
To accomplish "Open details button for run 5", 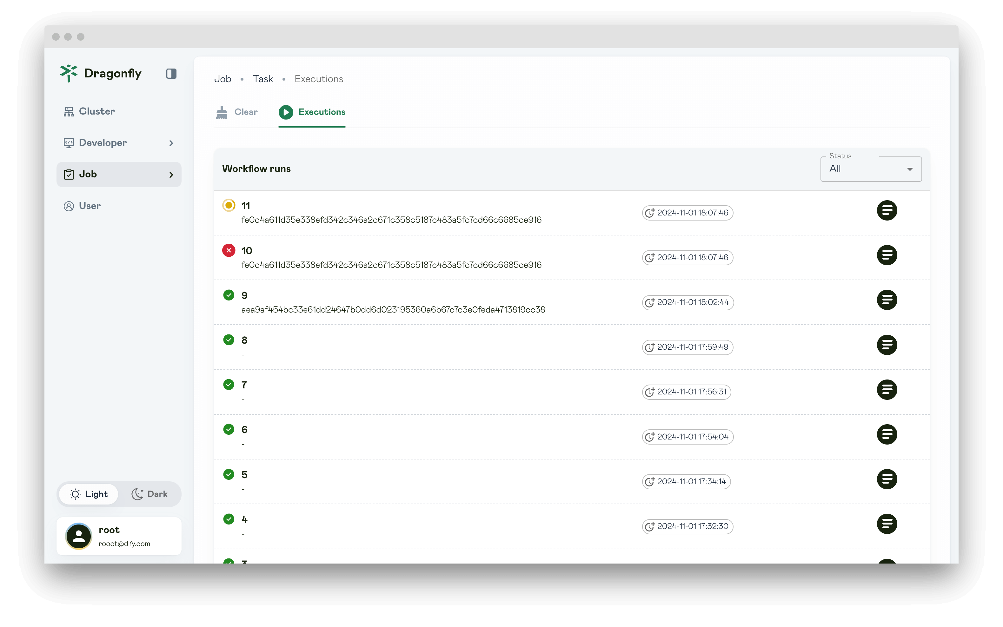I will click(x=887, y=479).
